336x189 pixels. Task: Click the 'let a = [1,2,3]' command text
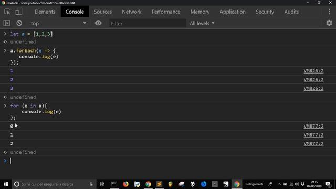pos(31,34)
